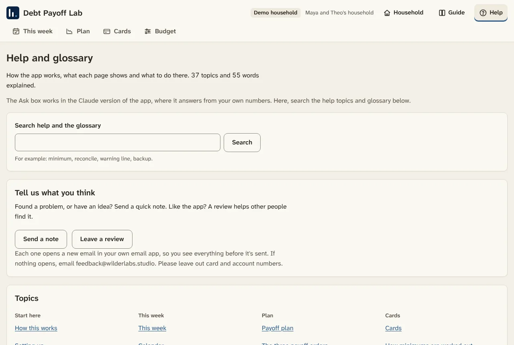Screen dimensions: 514x345
Task: Open the Household menu item
Action: point(404,13)
